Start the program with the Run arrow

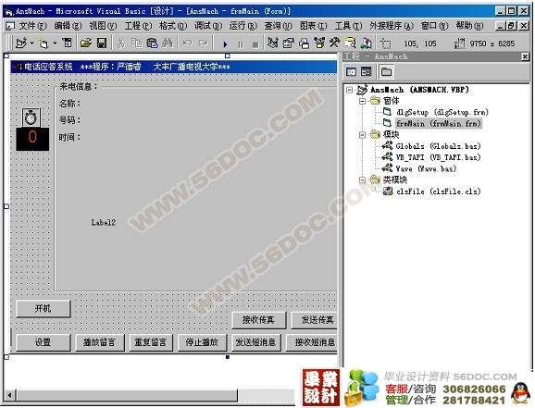pos(225,44)
